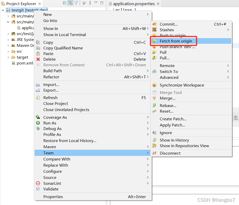Click the Commit icon in the Team submenu
This screenshot has height=205, width=239.
[x=154, y=24]
